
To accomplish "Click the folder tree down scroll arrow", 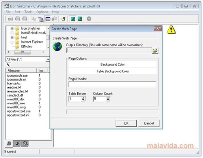I will [x=48, y=47].
